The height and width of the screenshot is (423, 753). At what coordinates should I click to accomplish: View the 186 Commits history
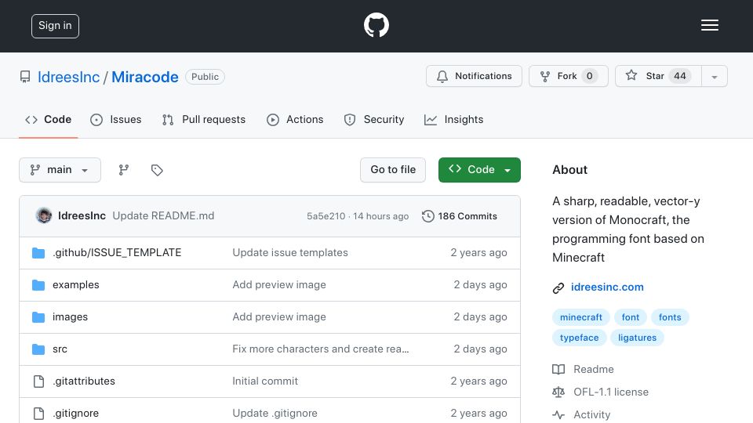point(460,216)
